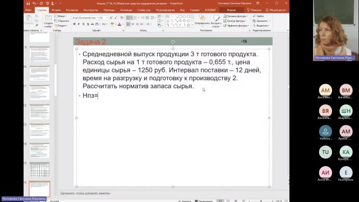Image resolution: width=359 pixels, height=202 pixels.
Task: Expand the shapes gallery
Action: (x=192, y=25)
